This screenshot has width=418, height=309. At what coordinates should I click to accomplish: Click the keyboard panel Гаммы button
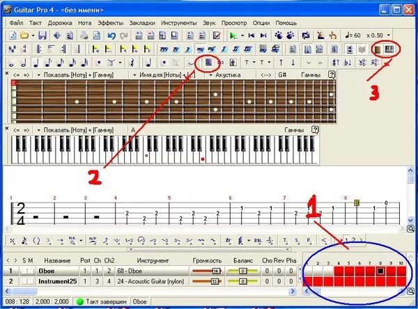[294, 130]
